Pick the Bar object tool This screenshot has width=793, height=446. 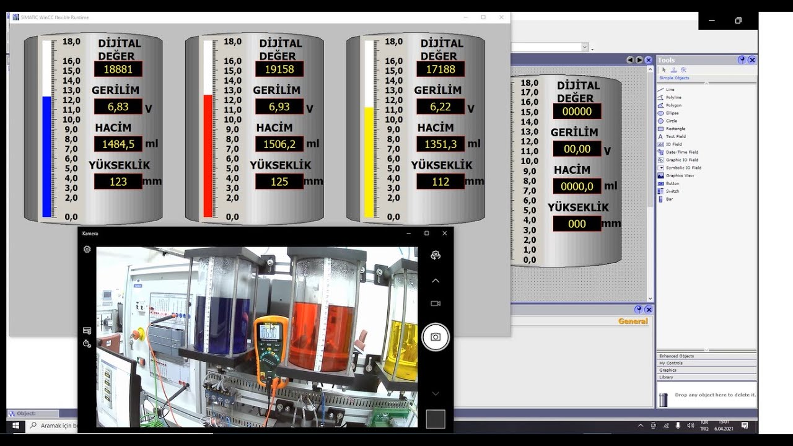(x=665, y=199)
